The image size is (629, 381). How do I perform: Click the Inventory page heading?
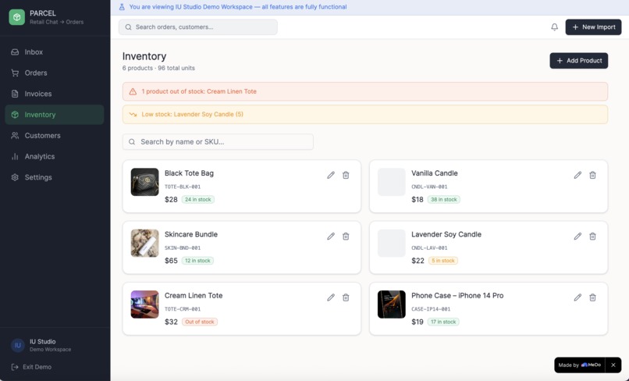(x=144, y=56)
